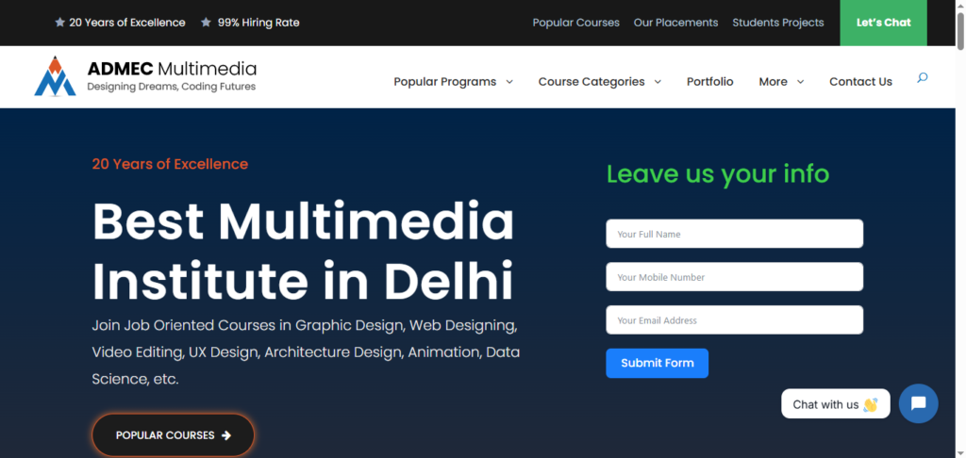The image size is (966, 458).
Task: Open the search magnifier icon
Action: click(x=923, y=78)
